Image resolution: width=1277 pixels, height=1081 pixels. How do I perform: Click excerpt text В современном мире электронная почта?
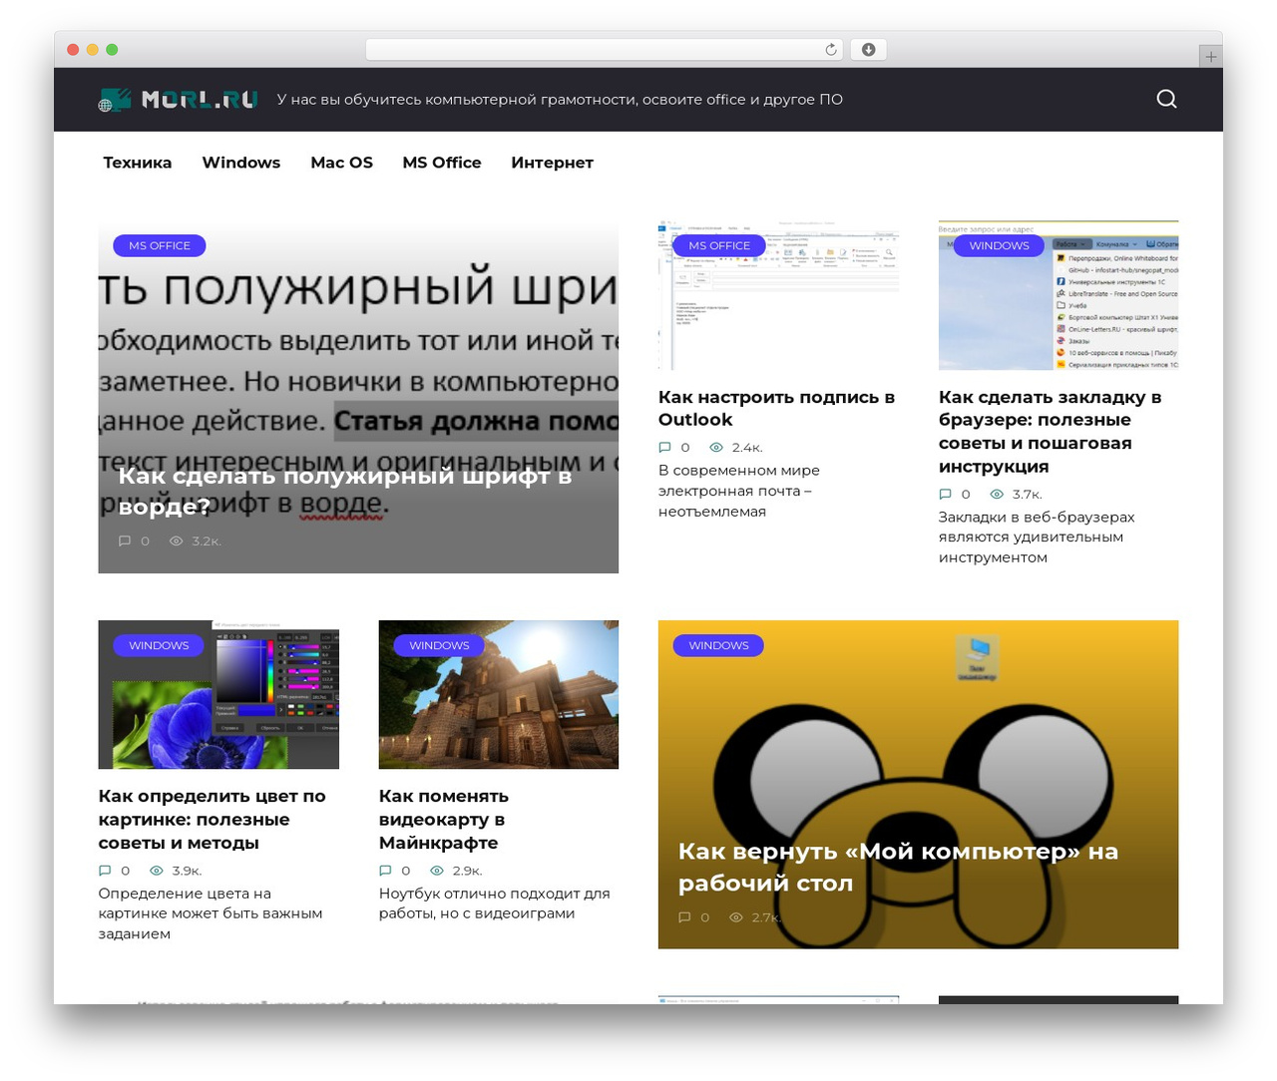739,491
